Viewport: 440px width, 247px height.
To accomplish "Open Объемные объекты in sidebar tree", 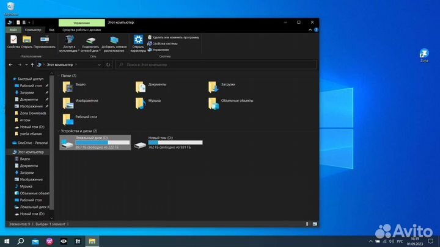I will (x=31, y=193).
